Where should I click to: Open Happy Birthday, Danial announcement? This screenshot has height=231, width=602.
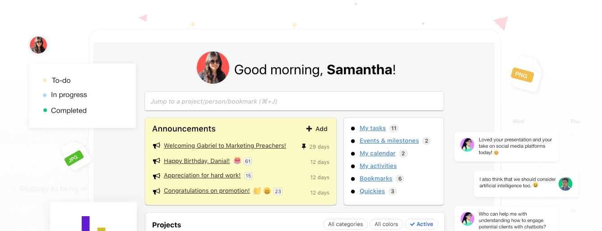point(197,161)
